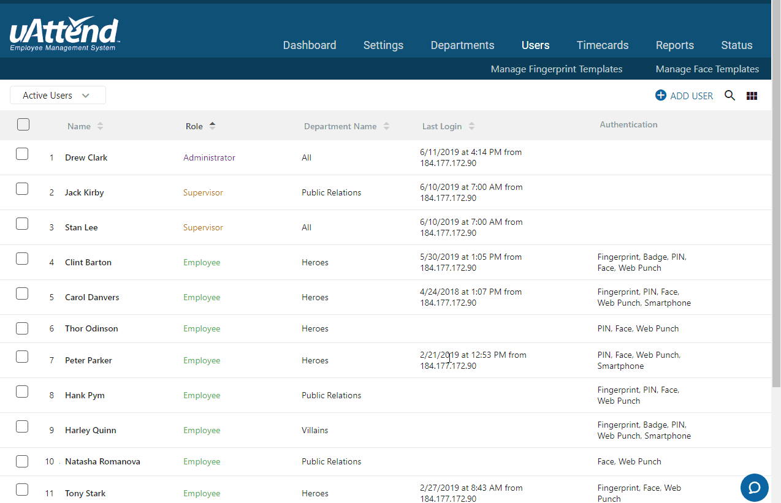Open the grid view icon
This screenshot has width=781, height=503.
click(x=752, y=96)
